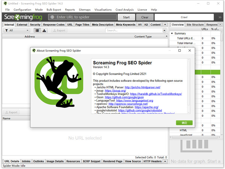Open the Crawl Analysis menu
225x169 pixels.
tap(124, 10)
